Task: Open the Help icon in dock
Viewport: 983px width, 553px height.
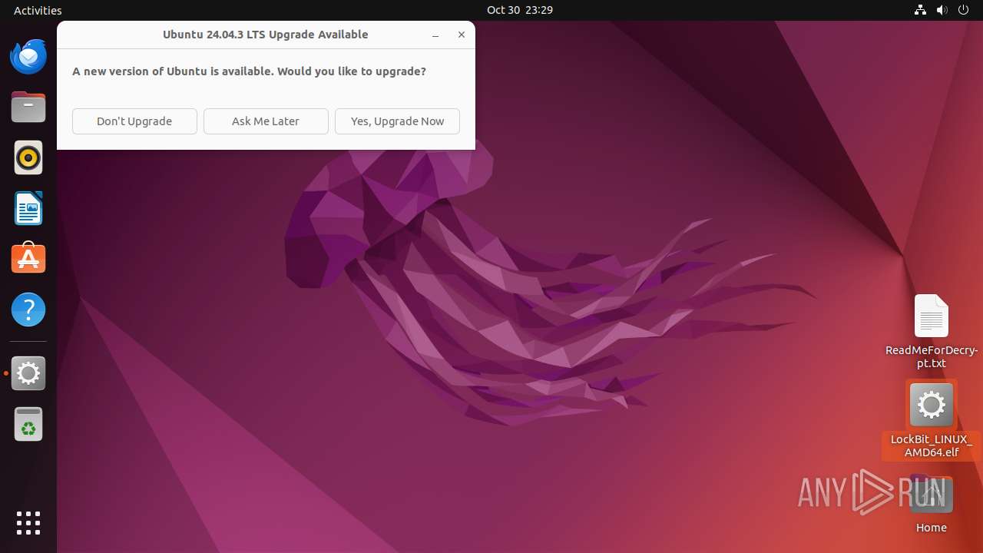Action: coord(28,310)
